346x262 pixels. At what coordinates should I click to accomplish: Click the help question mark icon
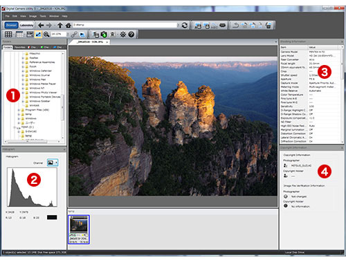click(x=131, y=35)
